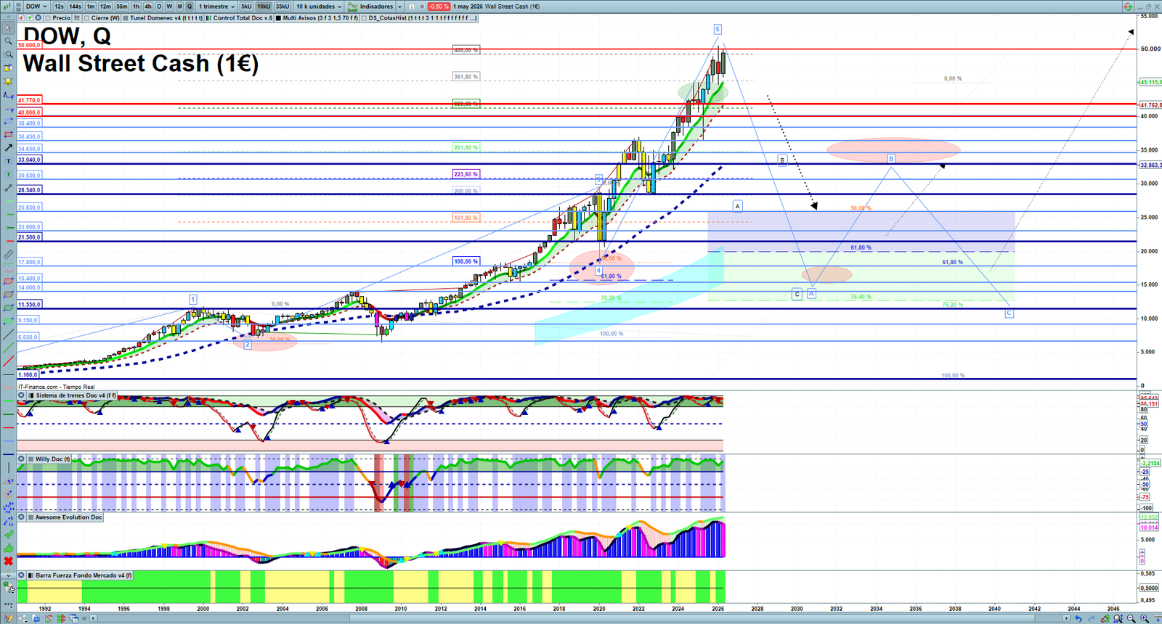Collapse the indicator row up chevron

coord(9,17)
